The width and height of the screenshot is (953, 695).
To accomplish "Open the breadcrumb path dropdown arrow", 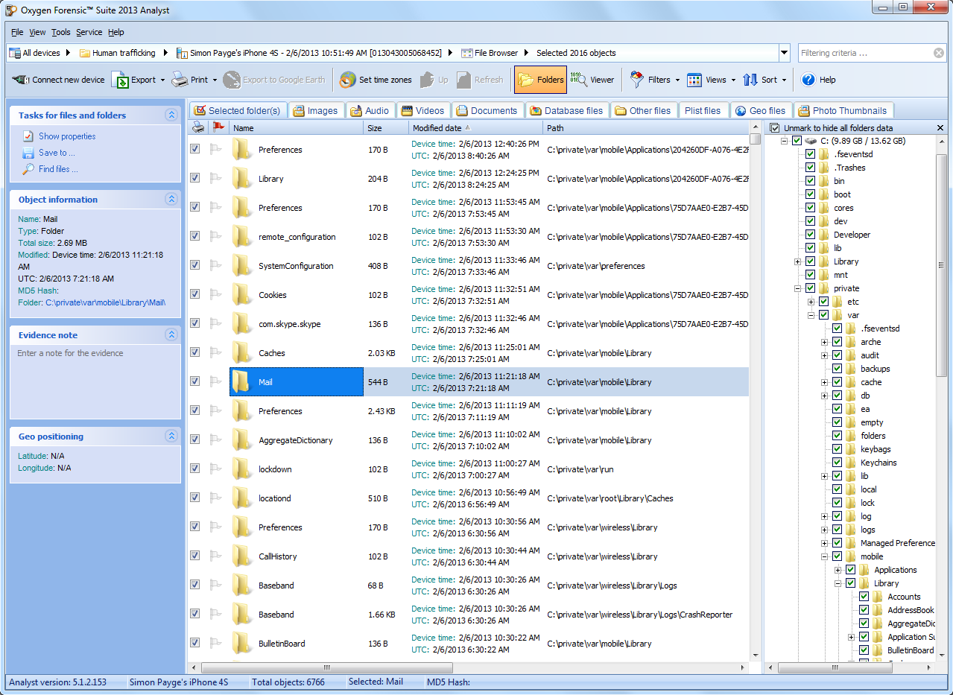I will [x=784, y=53].
